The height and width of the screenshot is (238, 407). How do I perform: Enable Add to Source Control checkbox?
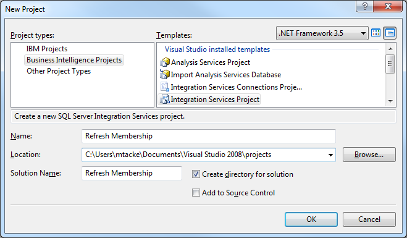point(196,193)
